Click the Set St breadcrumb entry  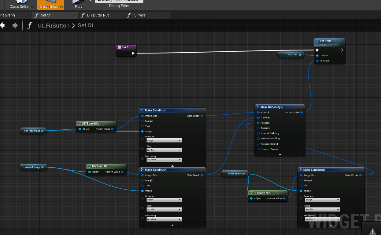(85, 25)
